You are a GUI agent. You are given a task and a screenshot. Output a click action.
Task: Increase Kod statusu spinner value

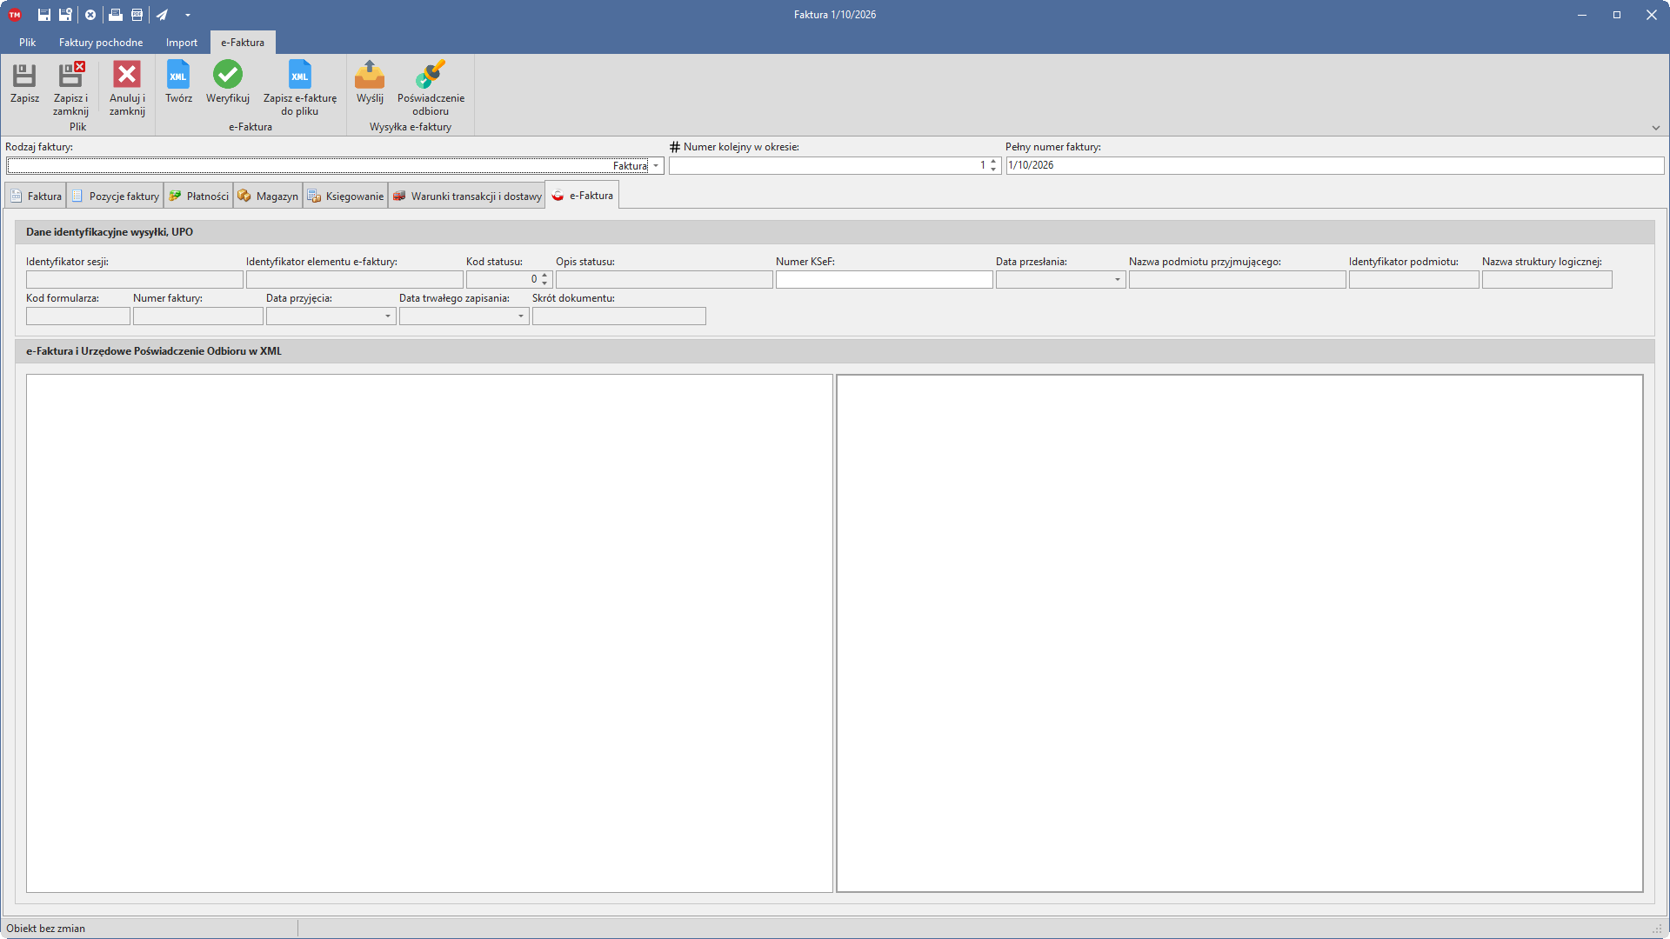click(544, 276)
